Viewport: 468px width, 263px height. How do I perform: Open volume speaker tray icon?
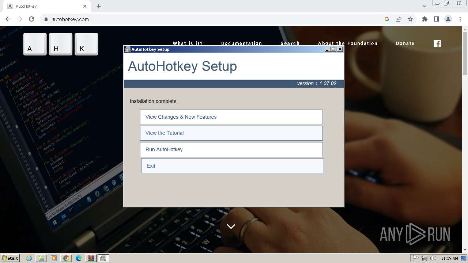(x=433, y=258)
